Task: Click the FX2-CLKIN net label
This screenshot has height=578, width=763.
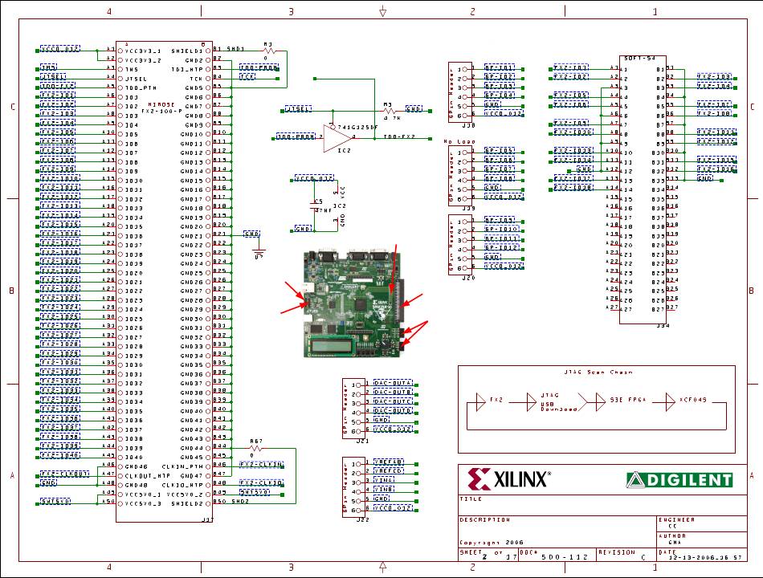Action: (x=261, y=465)
